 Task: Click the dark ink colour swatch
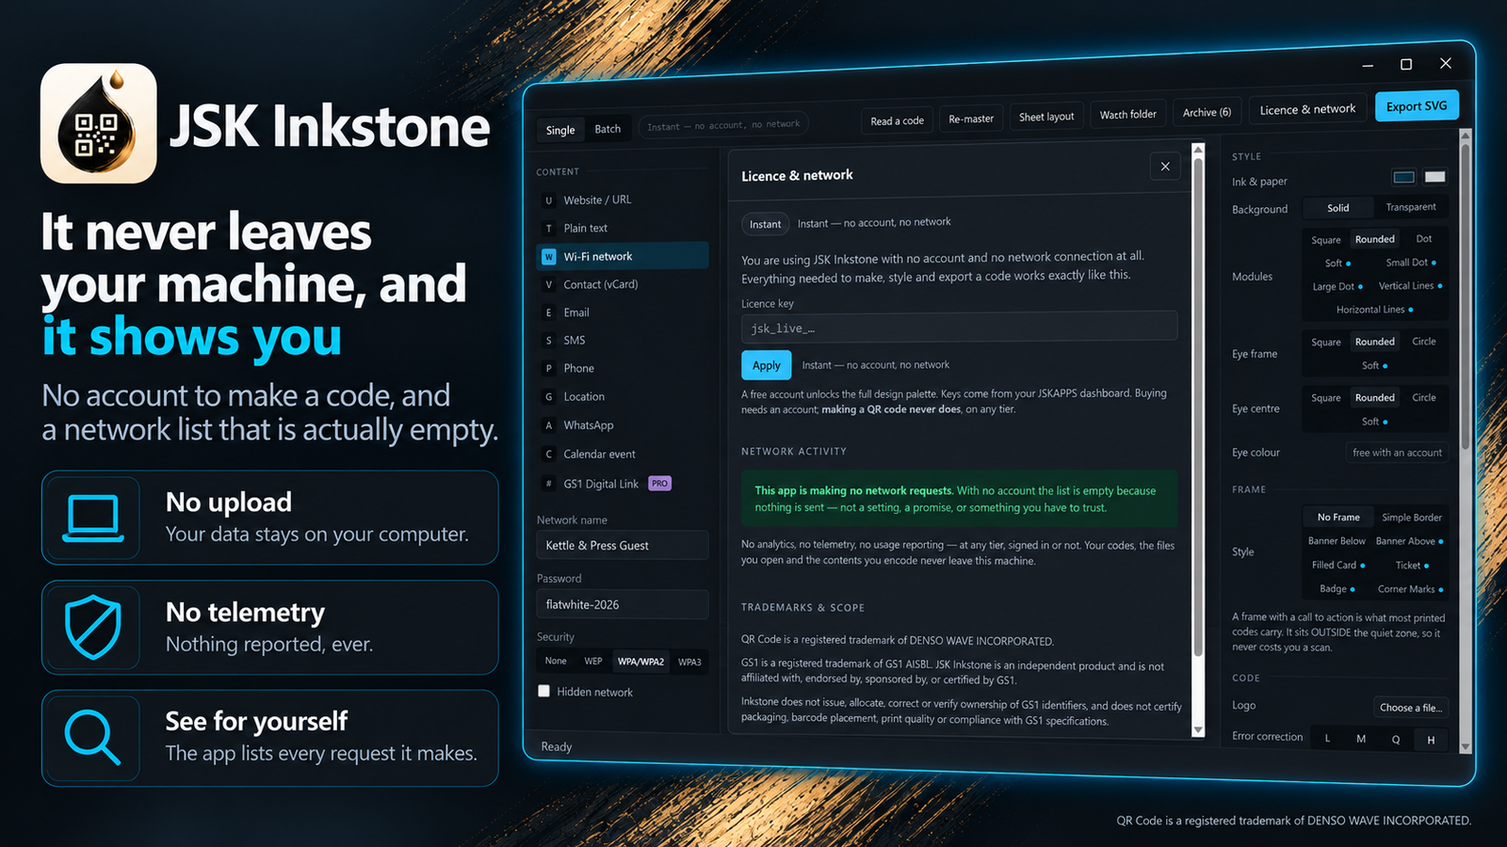[1403, 177]
